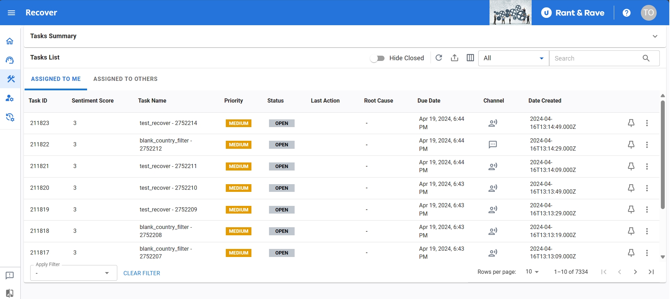Viewport: 670px width, 299px height.
Task: Go to the next page of tasks
Action: [x=635, y=272]
